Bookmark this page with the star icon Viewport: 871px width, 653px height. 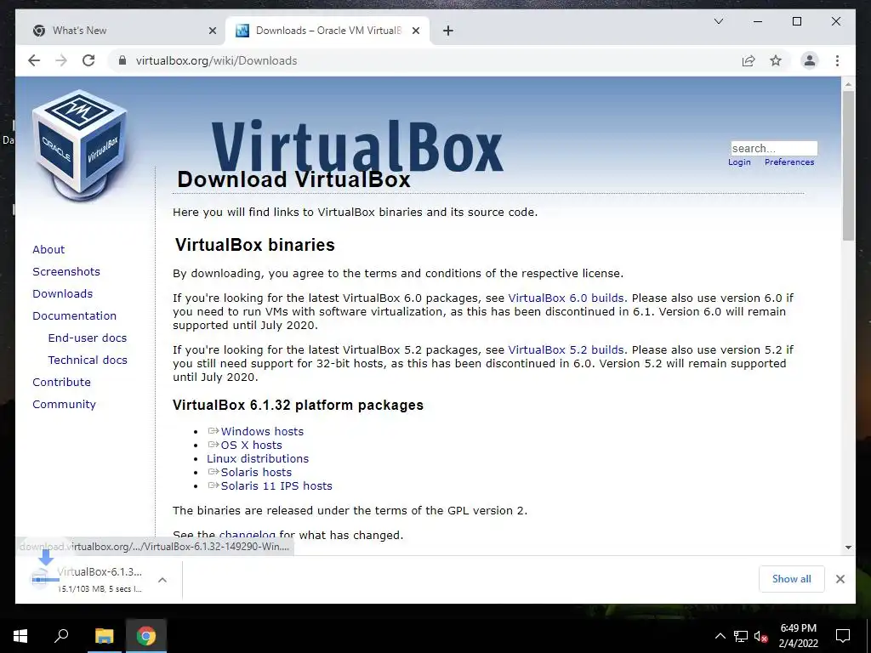pyautogui.click(x=776, y=60)
